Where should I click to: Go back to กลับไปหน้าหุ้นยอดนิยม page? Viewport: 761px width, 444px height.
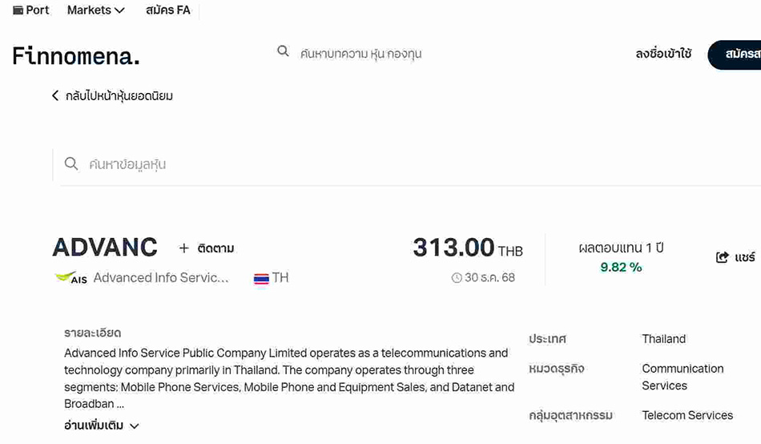pyautogui.click(x=119, y=96)
